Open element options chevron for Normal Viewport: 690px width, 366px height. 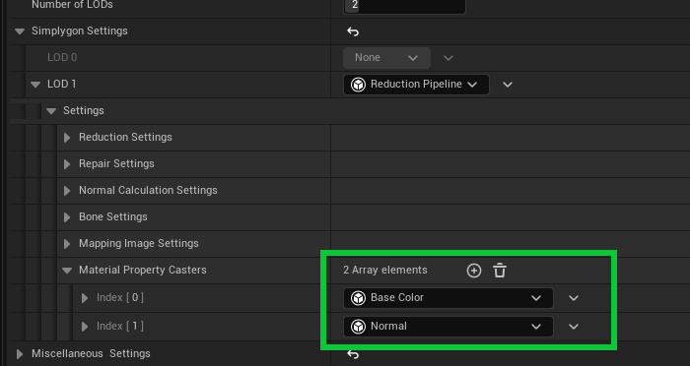574,327
